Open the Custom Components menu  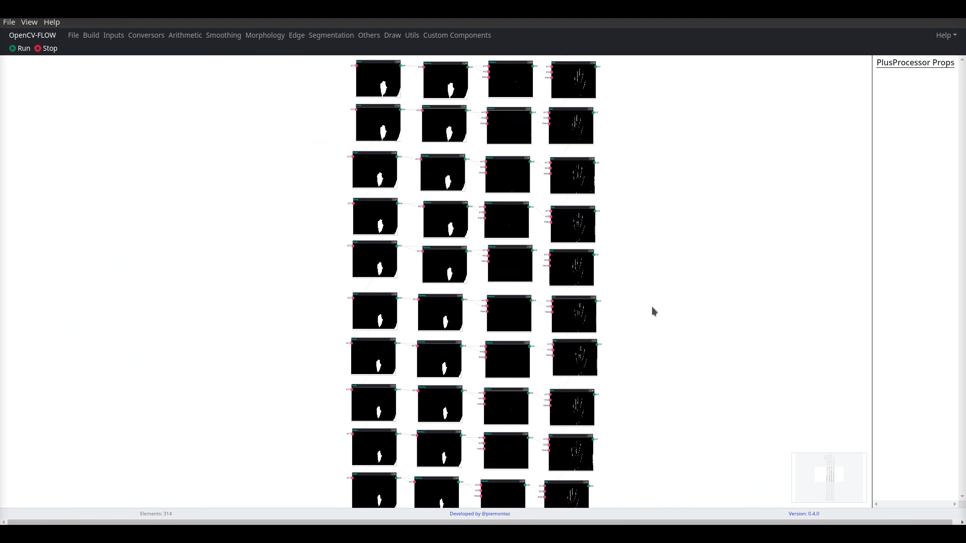pyautogui.click(x=457, y=35)
